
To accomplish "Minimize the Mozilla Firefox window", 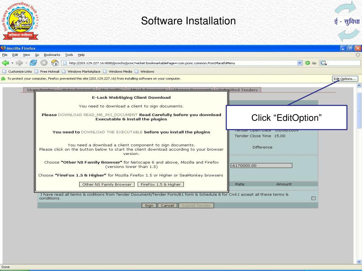I will tap(344, 48).
